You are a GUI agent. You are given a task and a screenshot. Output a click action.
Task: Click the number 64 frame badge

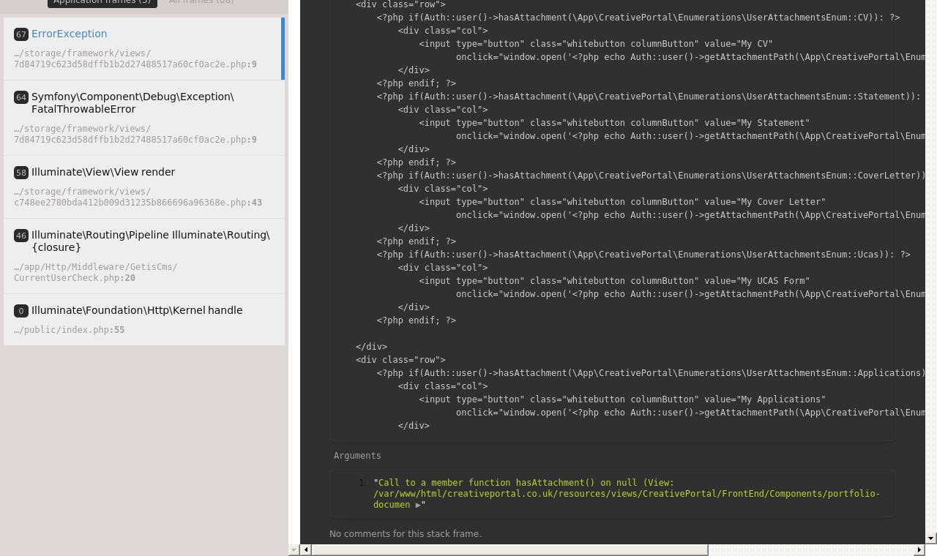21,97
